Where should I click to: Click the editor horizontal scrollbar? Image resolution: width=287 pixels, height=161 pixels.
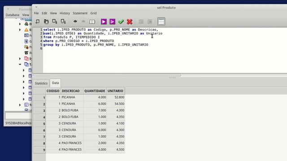(107, 75)
